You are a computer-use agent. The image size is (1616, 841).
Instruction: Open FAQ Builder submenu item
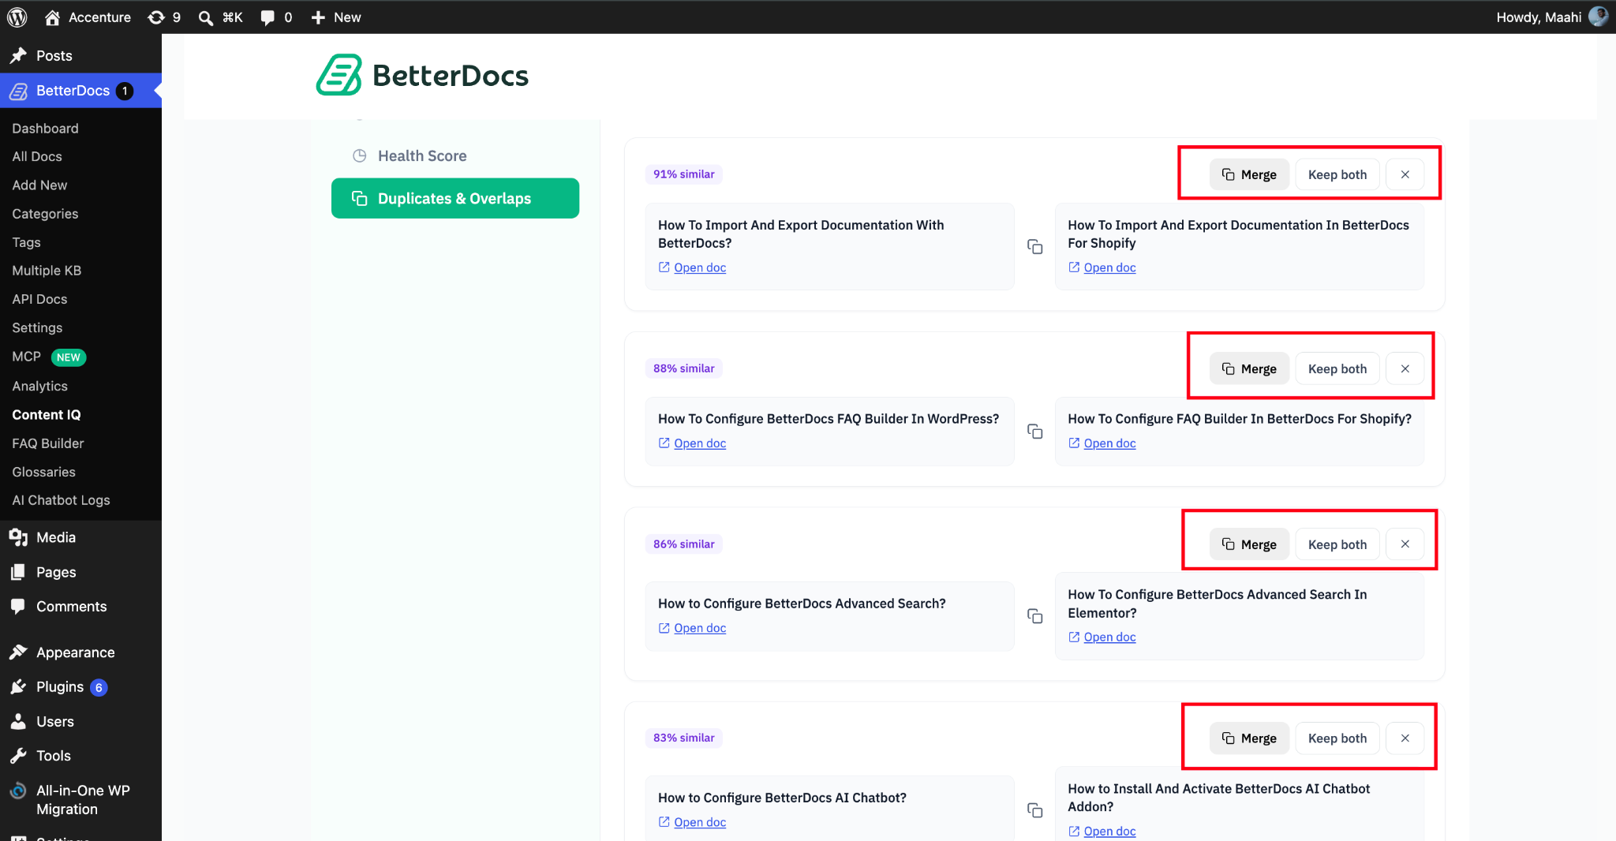point(47,443)
